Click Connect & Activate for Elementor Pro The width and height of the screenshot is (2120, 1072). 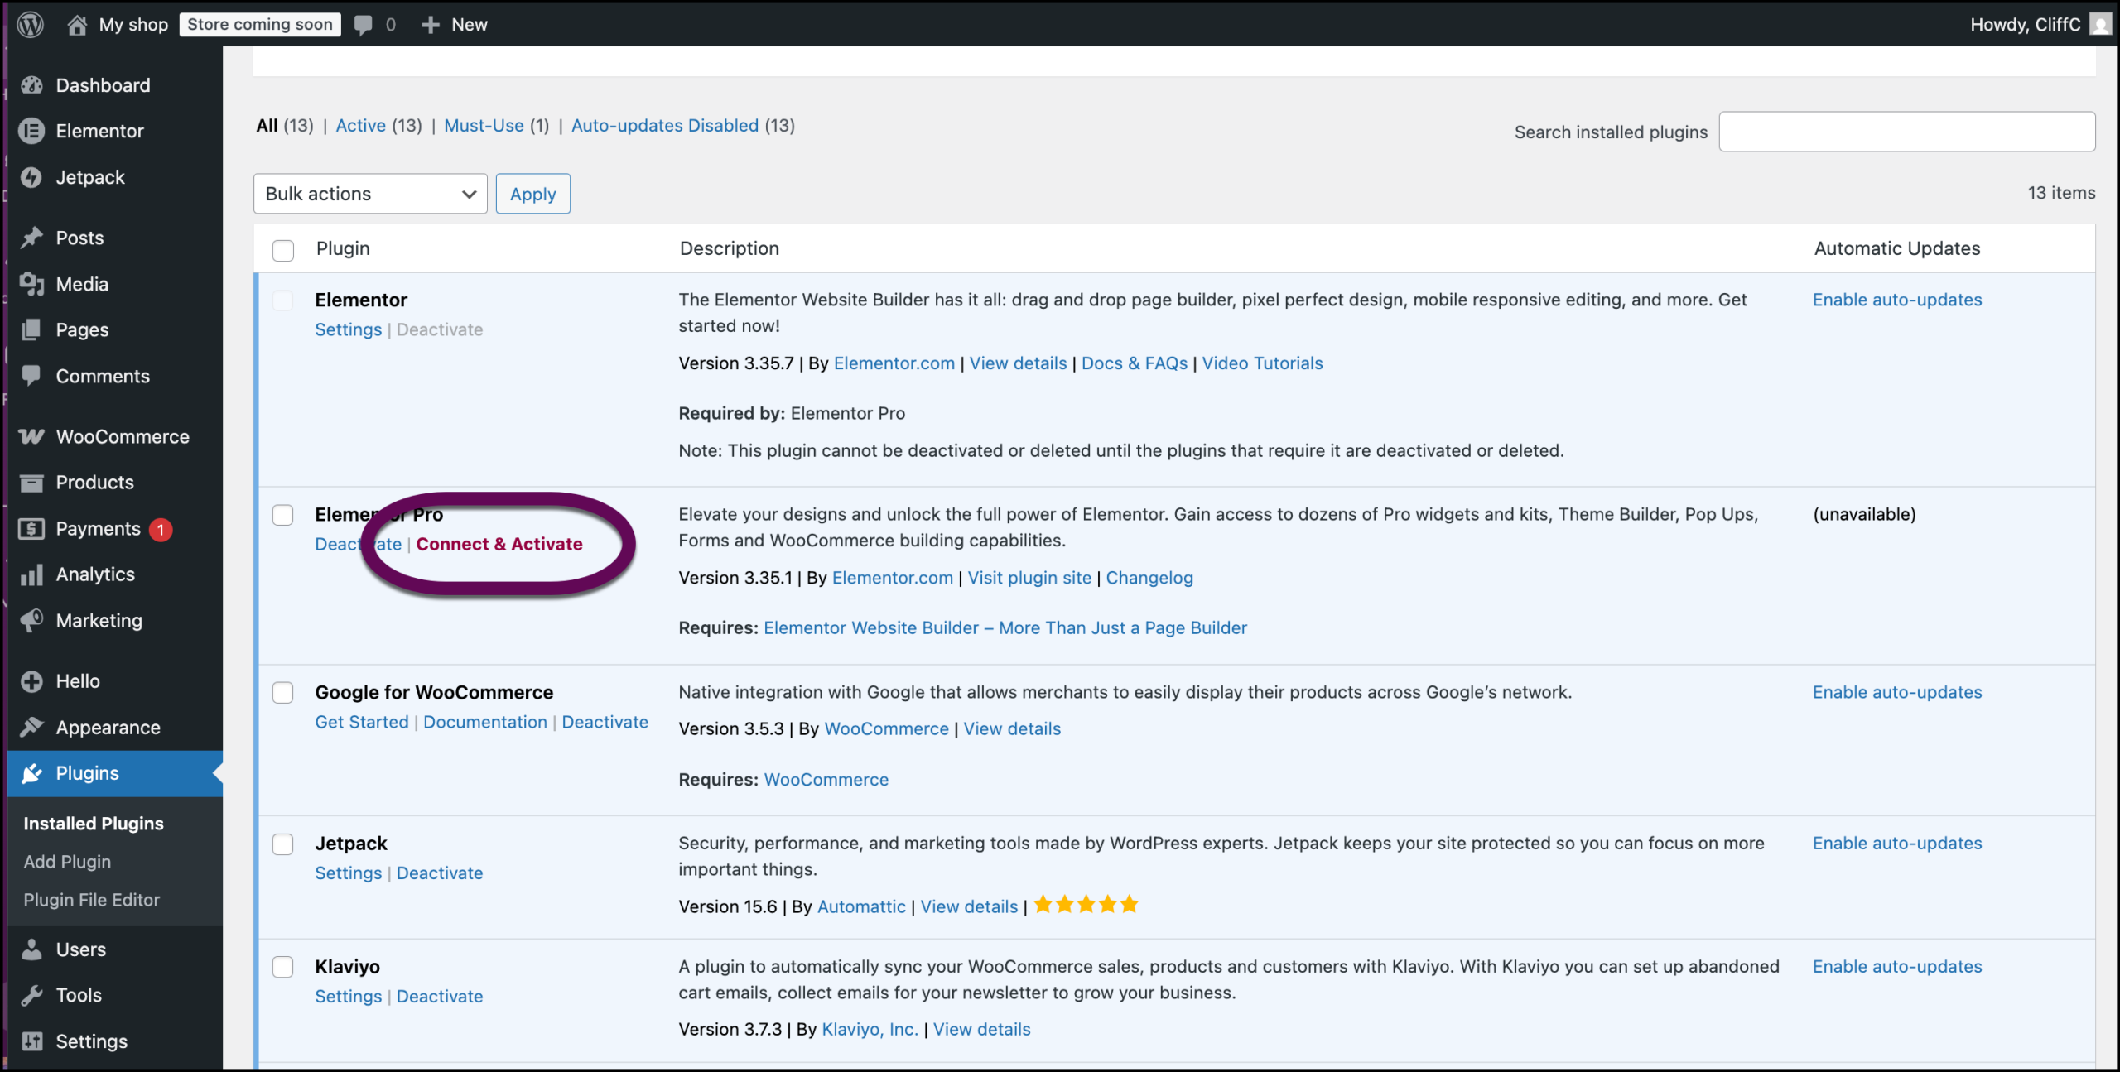(x=499, y=544)
